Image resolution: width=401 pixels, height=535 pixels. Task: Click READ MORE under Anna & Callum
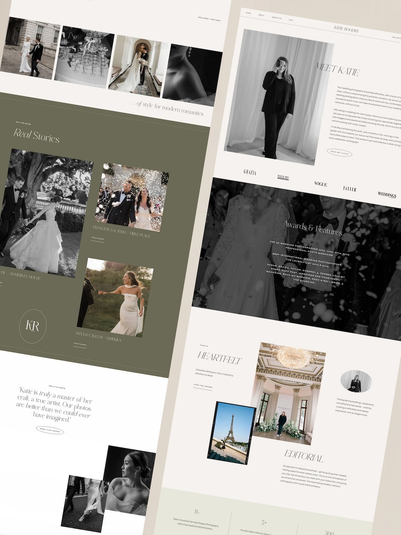[x=80, y=345]
